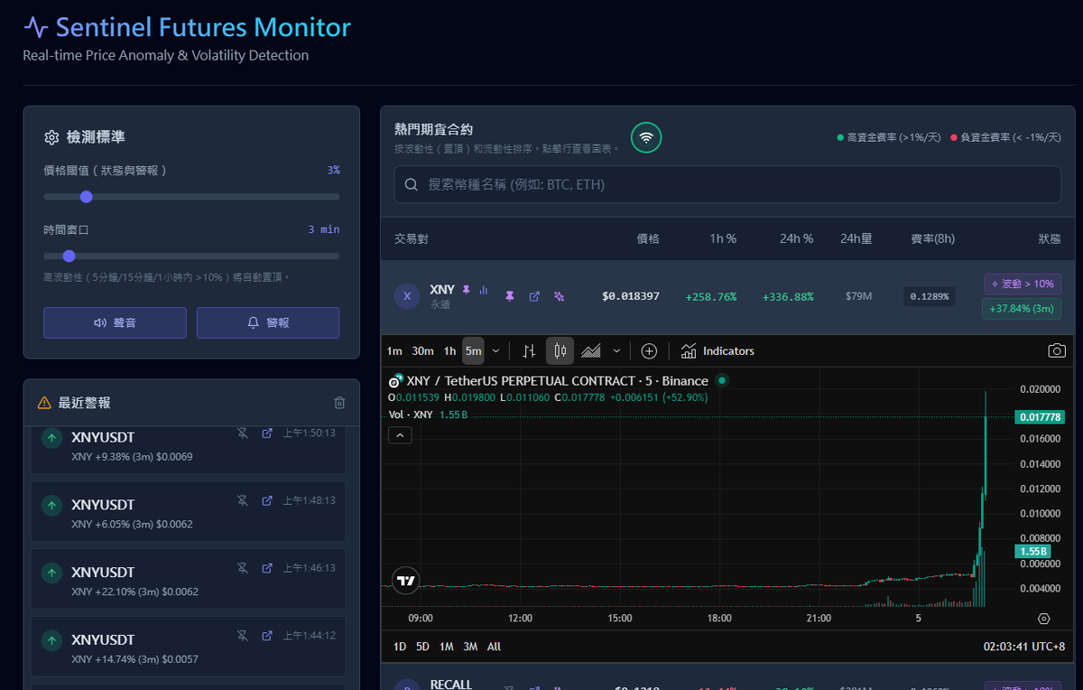Open XNY in Binance via external link icon

[x=534, y=296]
